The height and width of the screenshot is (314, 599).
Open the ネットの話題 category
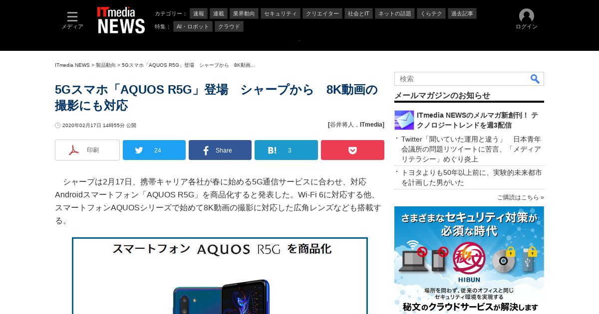point(395,13)
